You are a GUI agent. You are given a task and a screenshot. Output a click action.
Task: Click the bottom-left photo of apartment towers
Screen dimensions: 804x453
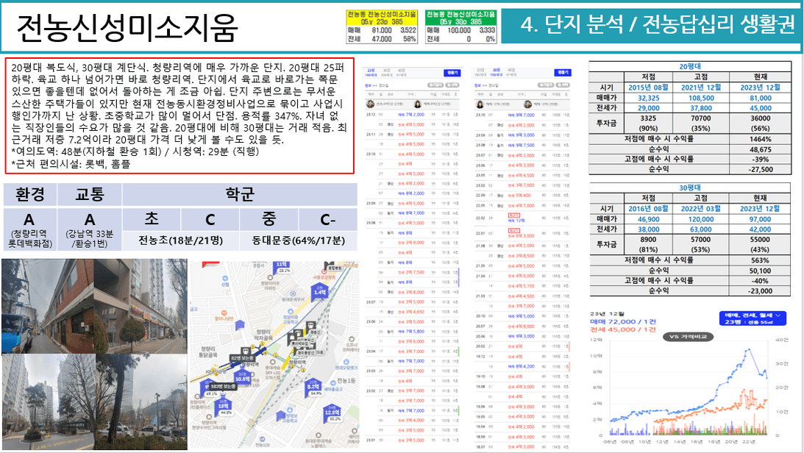(48, 402)
